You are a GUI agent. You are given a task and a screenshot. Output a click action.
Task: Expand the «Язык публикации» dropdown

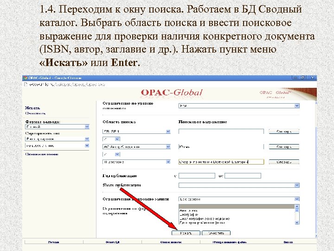[239, 185]
